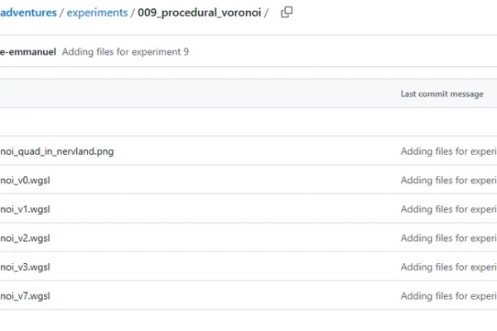Open the adventures repository breadcrumb link
Viewport: 497px width, 331px height.
point(28,12)
